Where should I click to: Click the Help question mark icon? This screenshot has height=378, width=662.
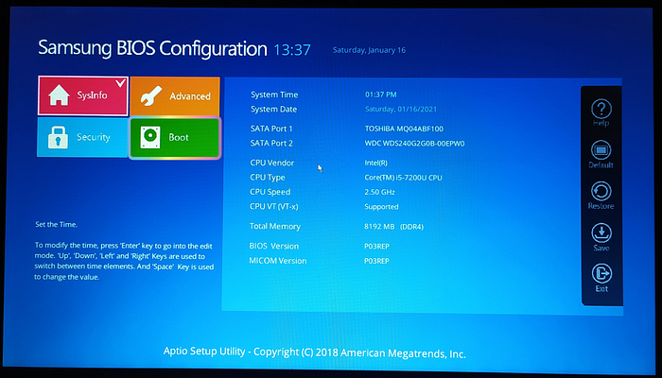click(601, 109)
